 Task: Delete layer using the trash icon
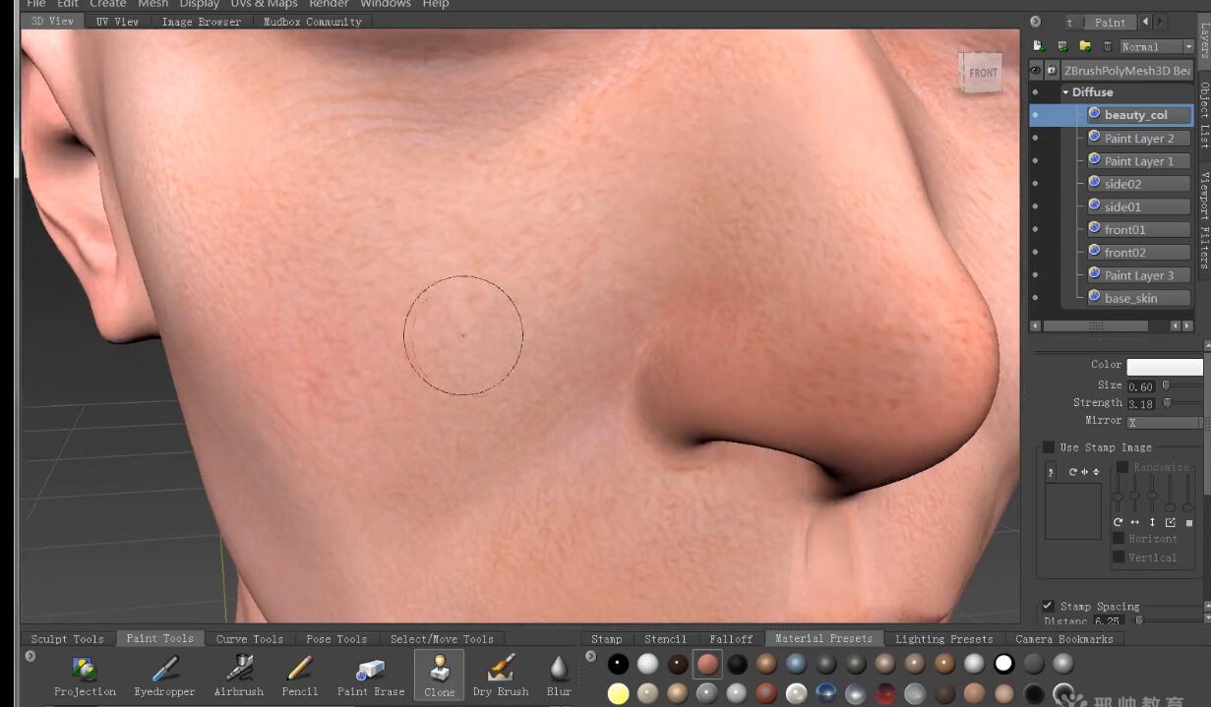pyautogui.click(x=1107, y=46)
